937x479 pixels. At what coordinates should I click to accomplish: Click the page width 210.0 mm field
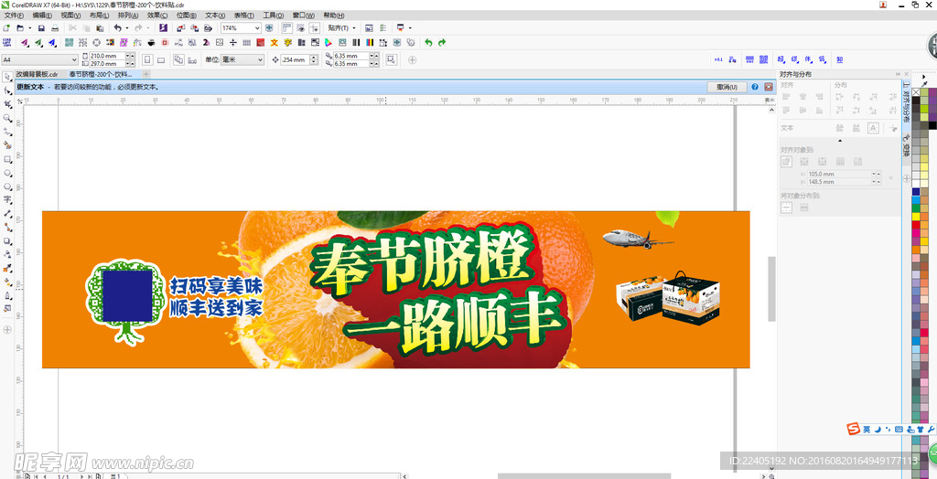click(x=108, y=56)
